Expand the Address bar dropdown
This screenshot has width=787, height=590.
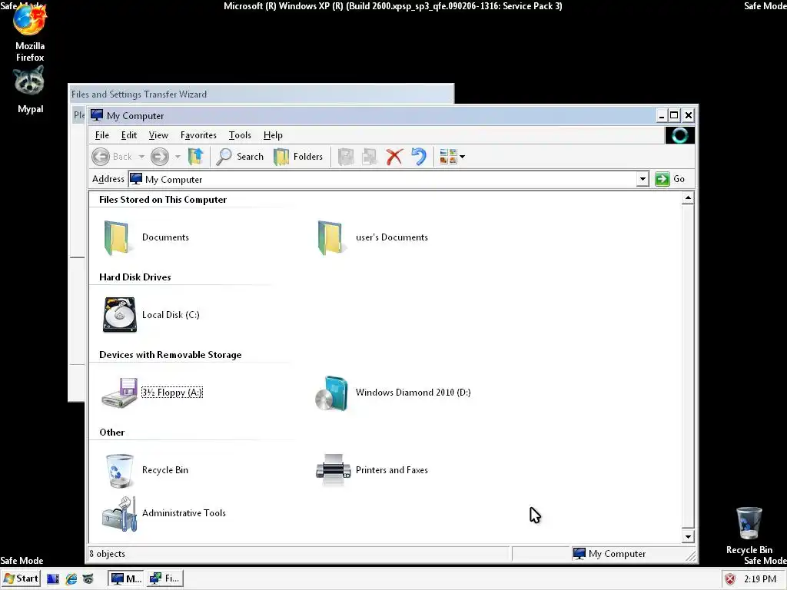tap(643, 179)
